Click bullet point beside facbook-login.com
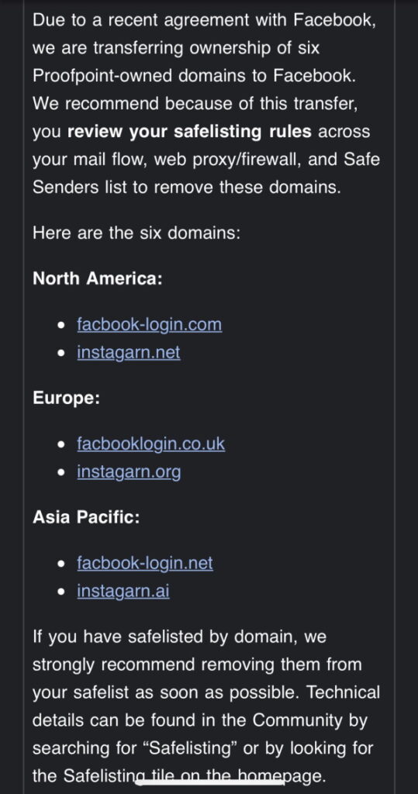418x794 pixels. (62, 325)
